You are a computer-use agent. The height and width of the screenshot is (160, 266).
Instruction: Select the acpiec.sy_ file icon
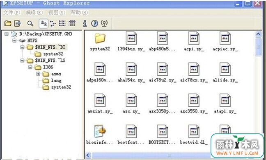[225, 38]
